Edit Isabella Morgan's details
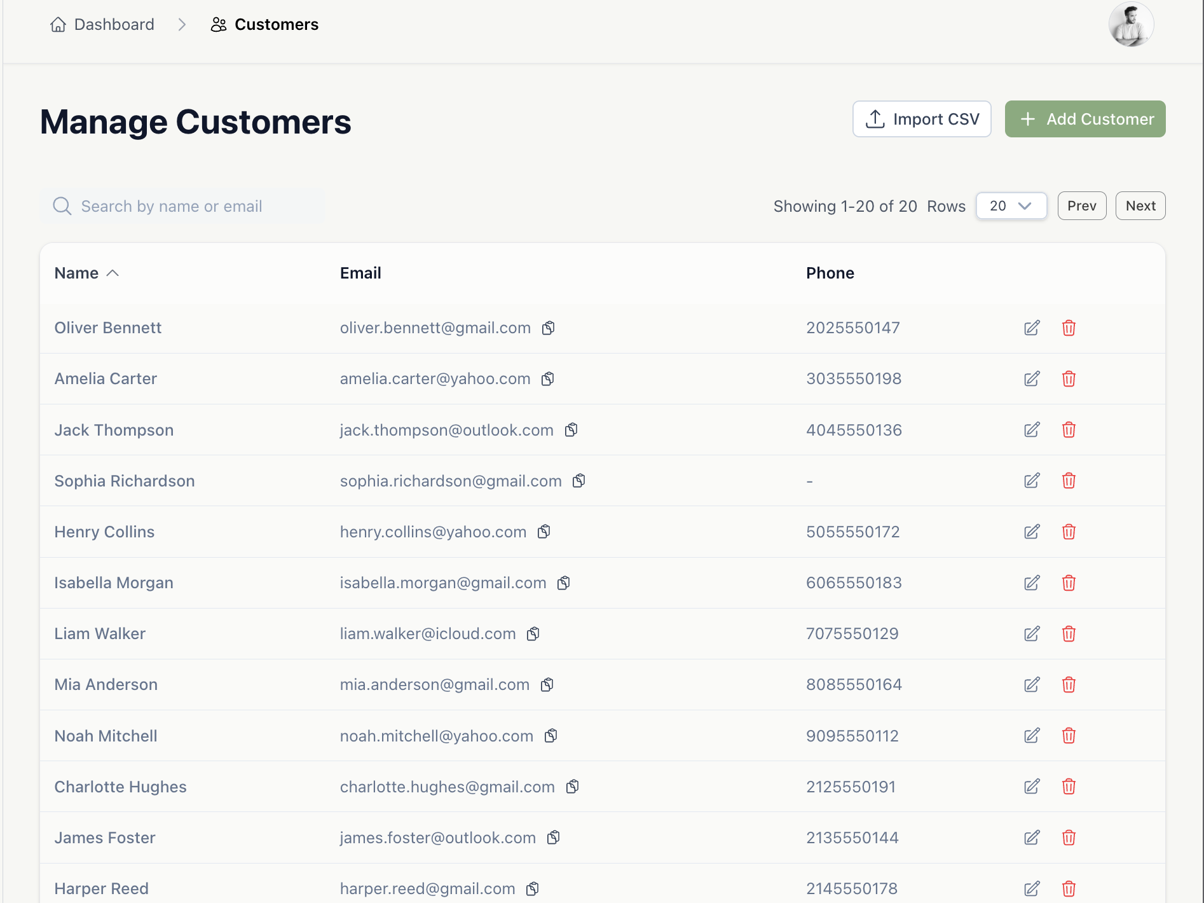 click(1032, 583)
